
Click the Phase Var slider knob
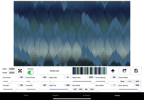click(x=70, y=89)
